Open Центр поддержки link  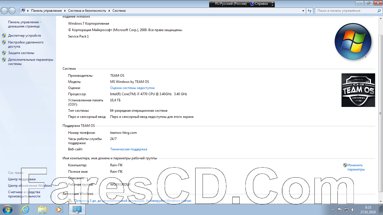click(x=22, y=179)
